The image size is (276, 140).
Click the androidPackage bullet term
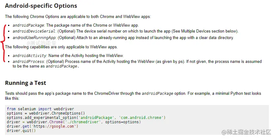pos(28,25)
